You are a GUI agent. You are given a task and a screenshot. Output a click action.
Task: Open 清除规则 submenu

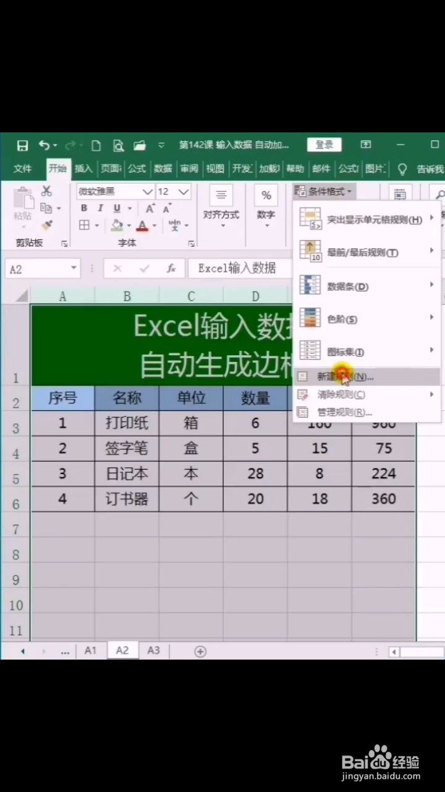pyautogui.click(x=368, y=394)
